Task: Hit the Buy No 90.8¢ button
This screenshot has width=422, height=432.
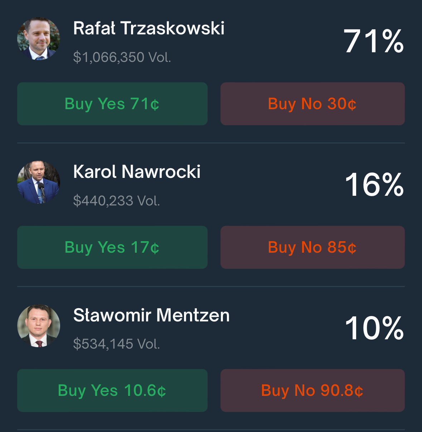Action: 312,390
